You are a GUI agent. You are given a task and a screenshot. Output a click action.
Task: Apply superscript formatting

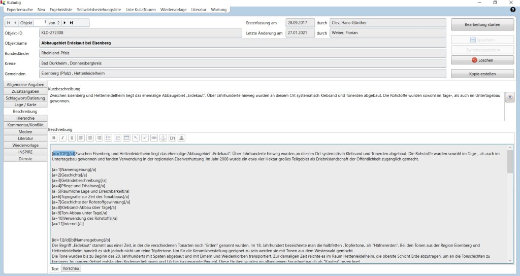click(145, 137)
